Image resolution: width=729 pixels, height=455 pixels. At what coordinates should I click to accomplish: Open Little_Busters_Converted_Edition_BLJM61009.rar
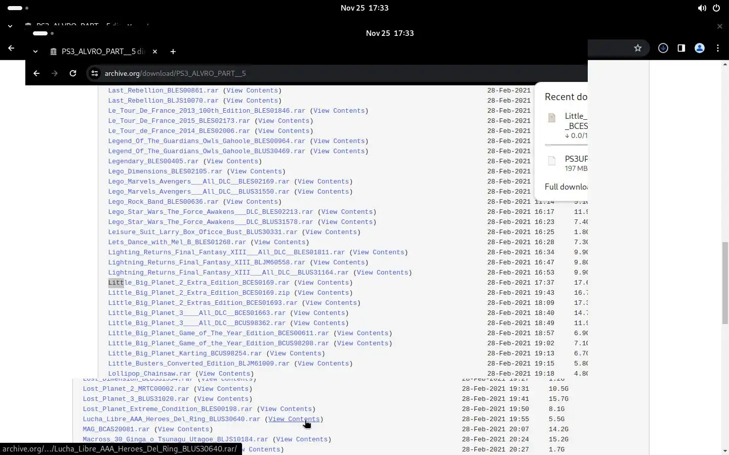198,363
